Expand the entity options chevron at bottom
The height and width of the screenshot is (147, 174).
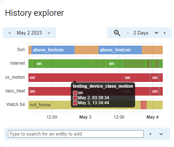point(161,134)
